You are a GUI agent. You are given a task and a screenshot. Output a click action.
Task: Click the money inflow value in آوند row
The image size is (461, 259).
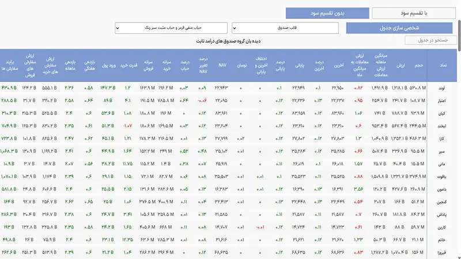click(108, 88)
